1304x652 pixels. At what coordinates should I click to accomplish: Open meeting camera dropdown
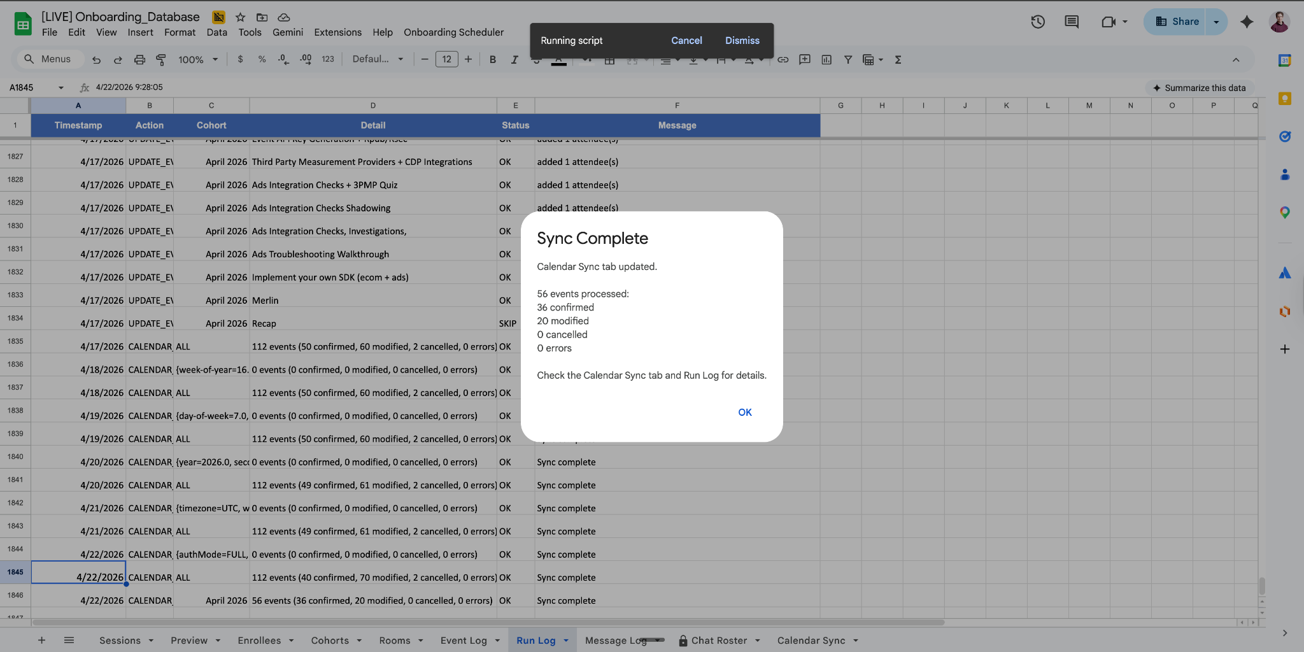[1125, 22]
